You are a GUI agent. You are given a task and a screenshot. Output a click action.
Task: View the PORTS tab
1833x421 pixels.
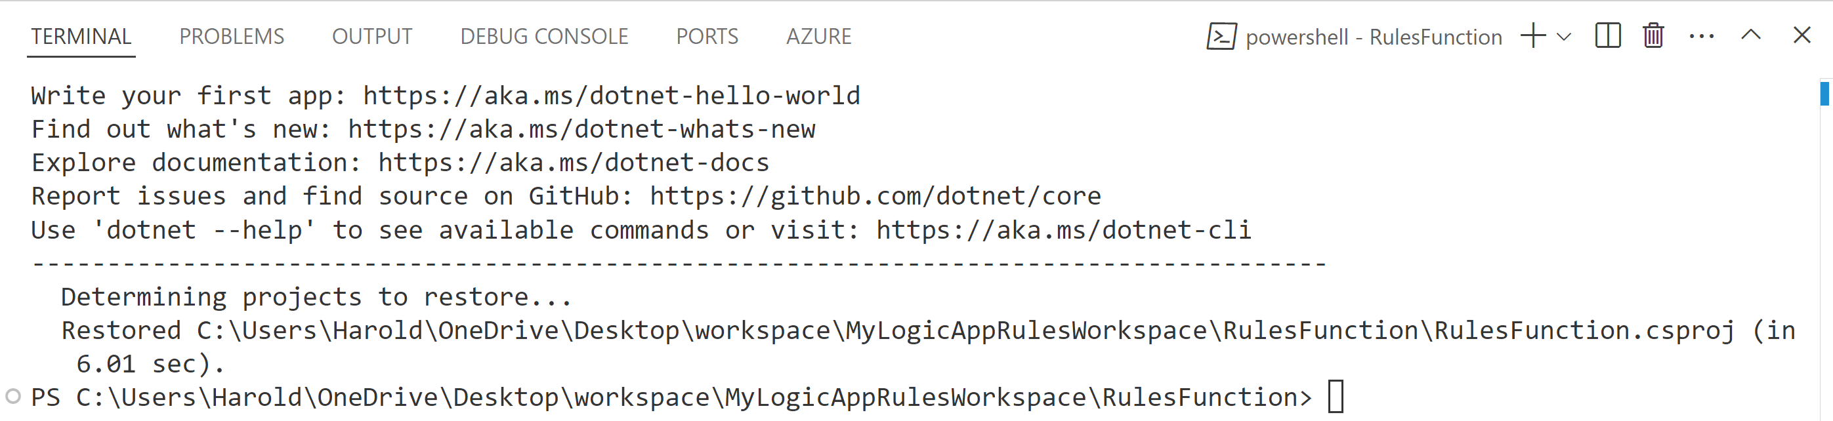707,36
